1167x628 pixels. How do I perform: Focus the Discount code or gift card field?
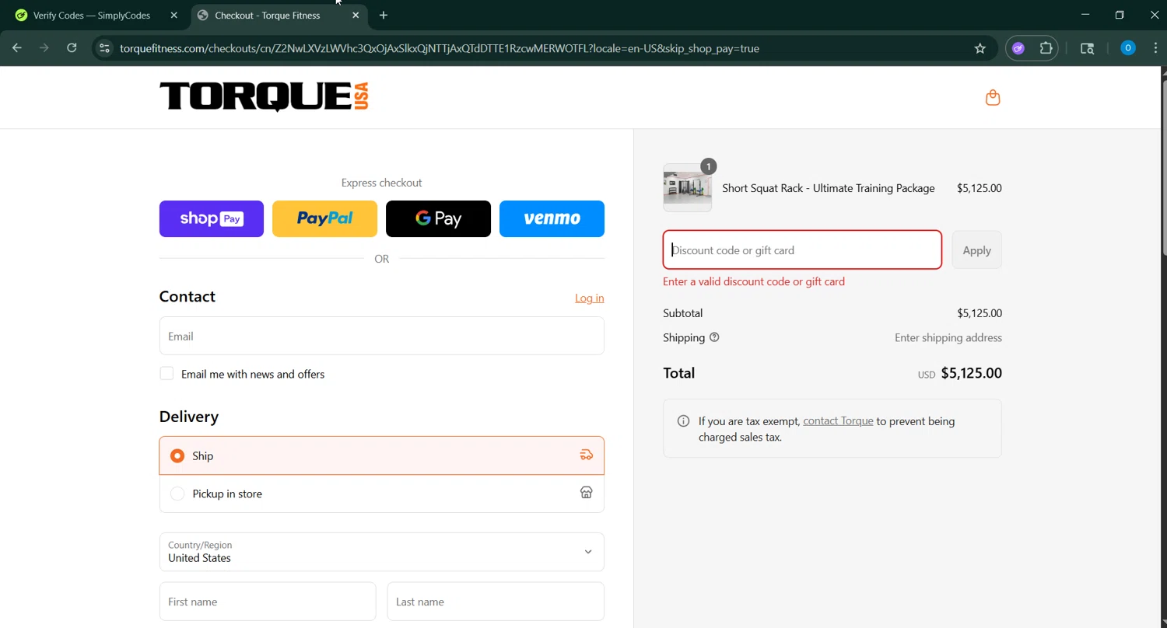(802, 250)
